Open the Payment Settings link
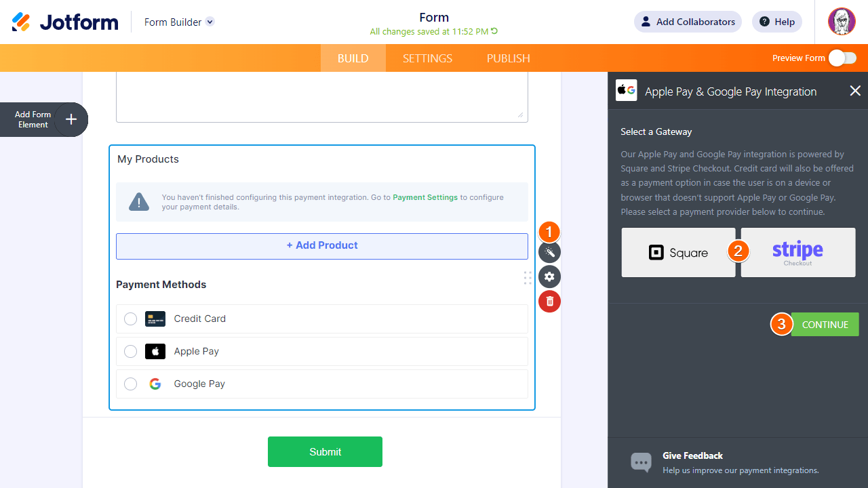 [x=425, y=197]
